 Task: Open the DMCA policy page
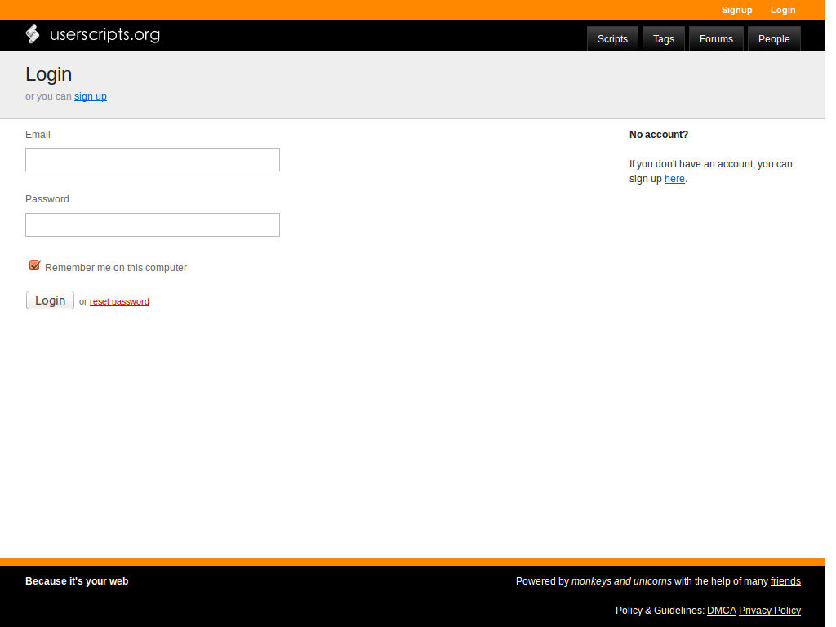coord(721,610)
